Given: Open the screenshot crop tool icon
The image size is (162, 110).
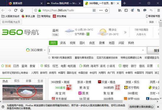Looking at the screenshot, I should tap(138, 10).
